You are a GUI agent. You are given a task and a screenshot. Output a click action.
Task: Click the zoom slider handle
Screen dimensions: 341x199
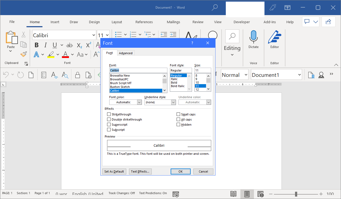click(x=296, y=194)
